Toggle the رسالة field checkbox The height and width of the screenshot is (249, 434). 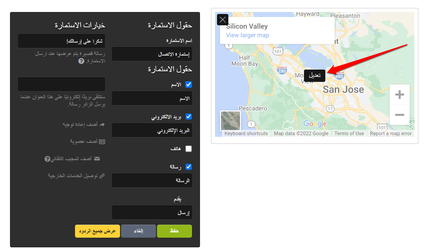point(189,167)
